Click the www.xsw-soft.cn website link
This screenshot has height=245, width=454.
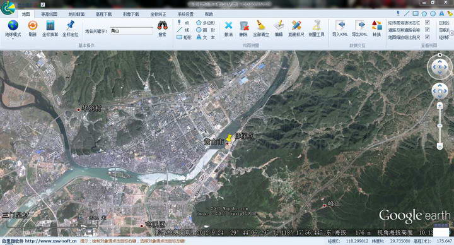tap(50, 241)
